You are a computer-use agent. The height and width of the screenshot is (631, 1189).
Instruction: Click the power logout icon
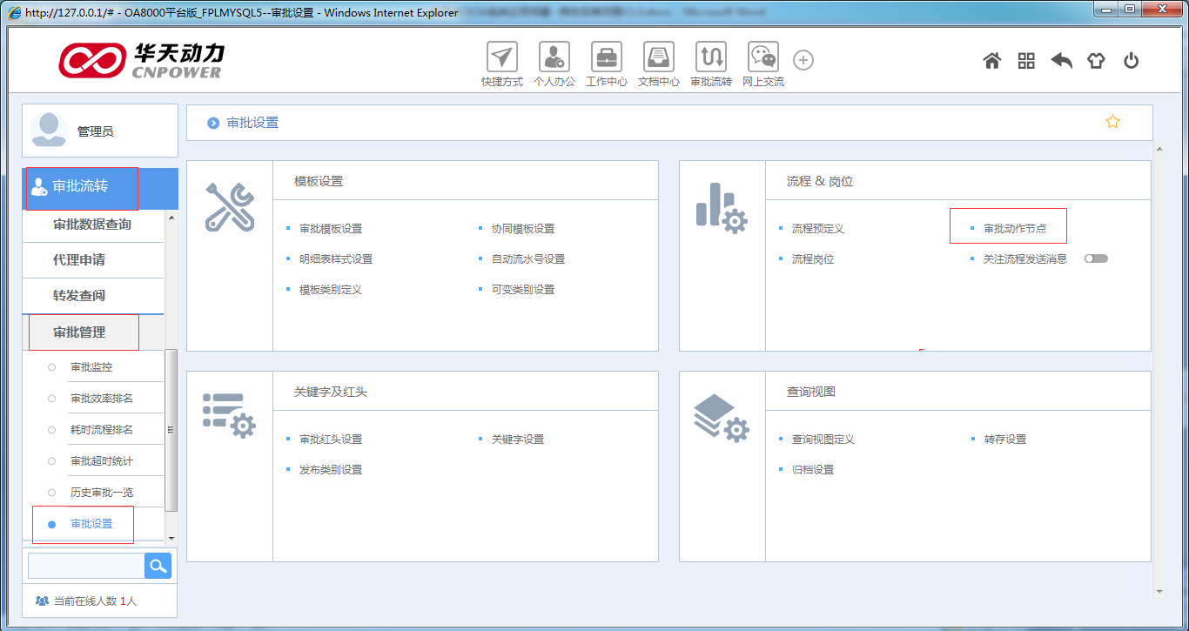(x=1131, y=61)
